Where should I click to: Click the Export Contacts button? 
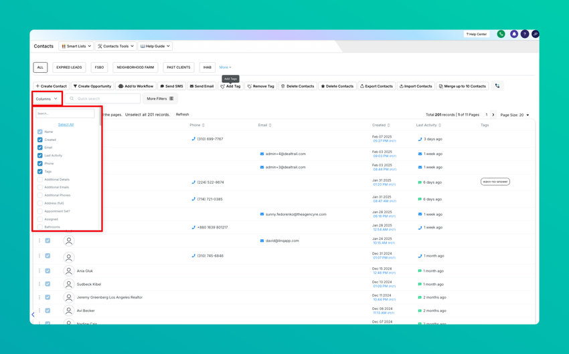[x=376, y=86]
